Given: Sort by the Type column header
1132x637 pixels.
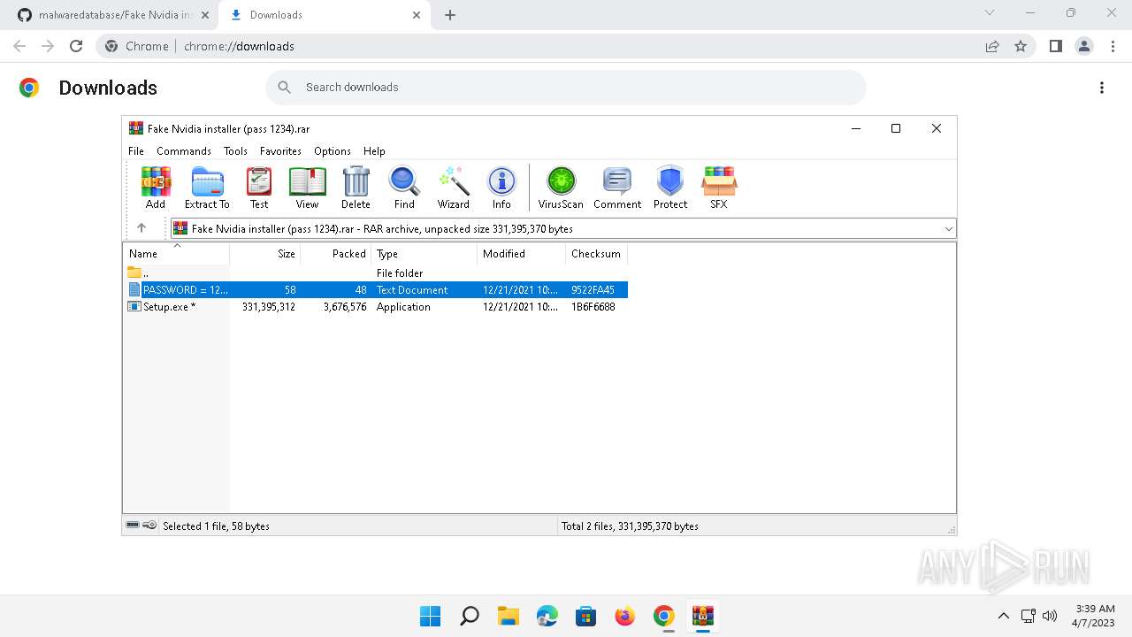Looking at the screenshot, I should [x=424, y=254].
